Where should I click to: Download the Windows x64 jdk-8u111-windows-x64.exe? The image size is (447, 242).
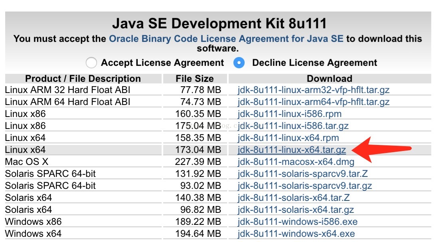click(x=296, y=233)
